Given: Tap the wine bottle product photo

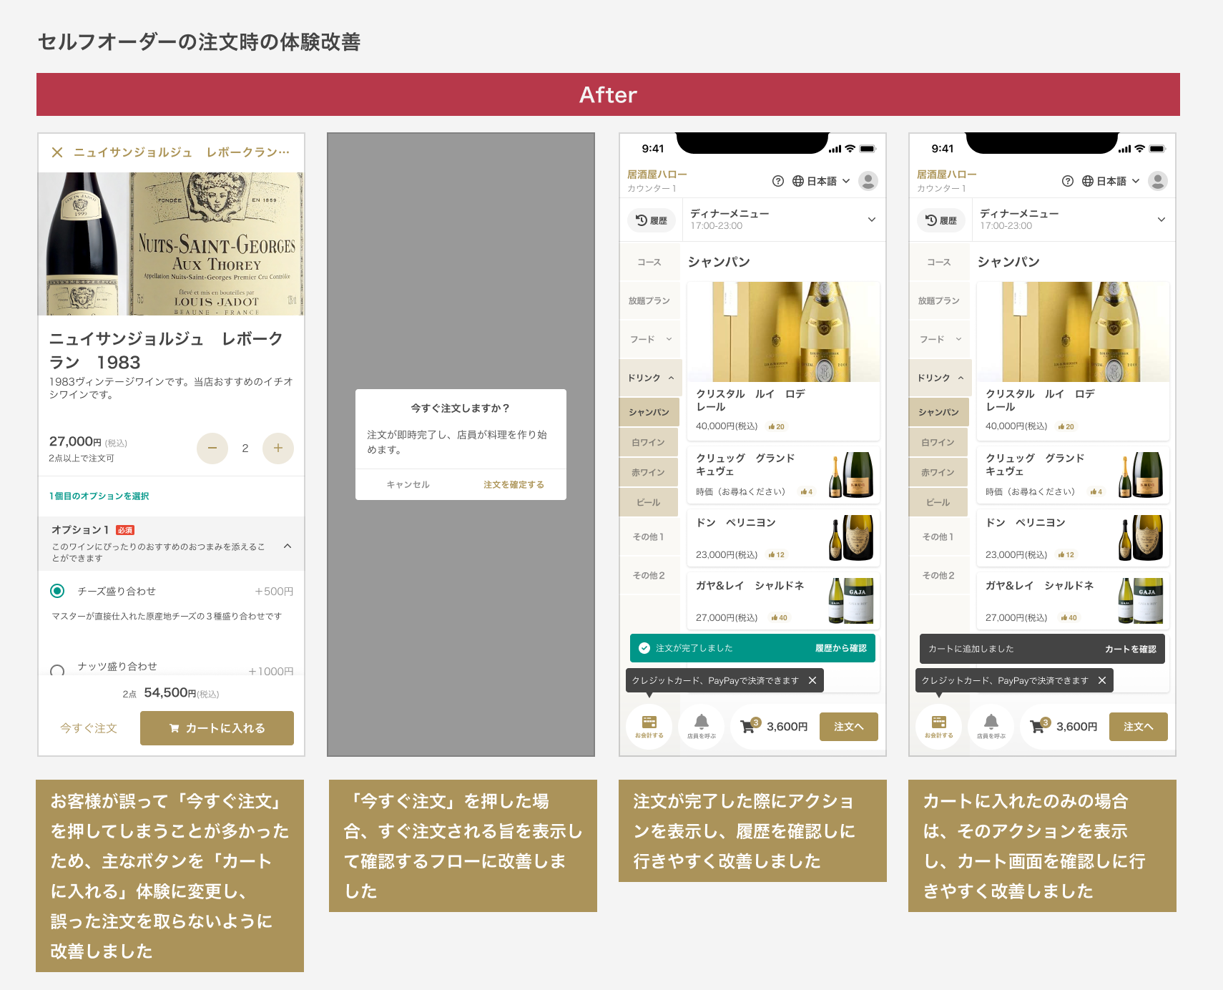Looking at the screenshot, I should [x=171, y=244].
